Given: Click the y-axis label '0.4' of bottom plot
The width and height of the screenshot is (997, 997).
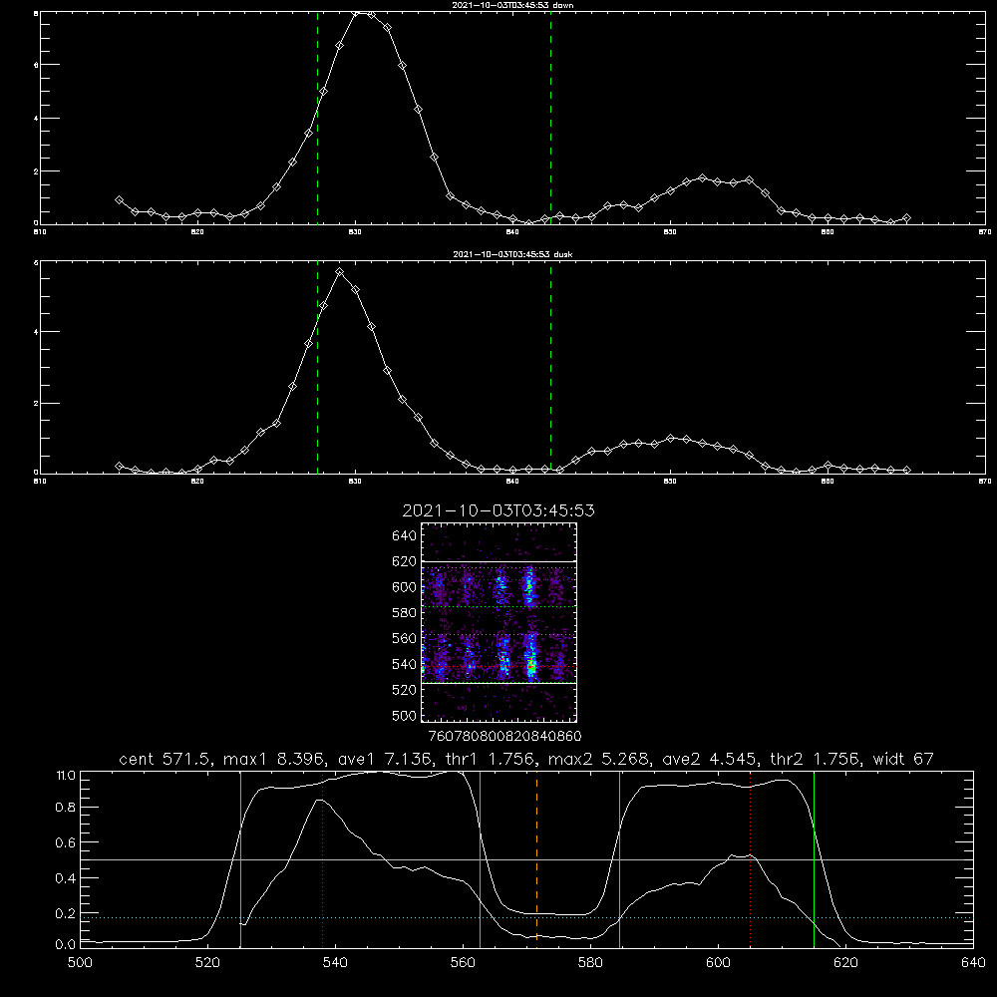Looking at the screenshot, I should click(66, 878).
